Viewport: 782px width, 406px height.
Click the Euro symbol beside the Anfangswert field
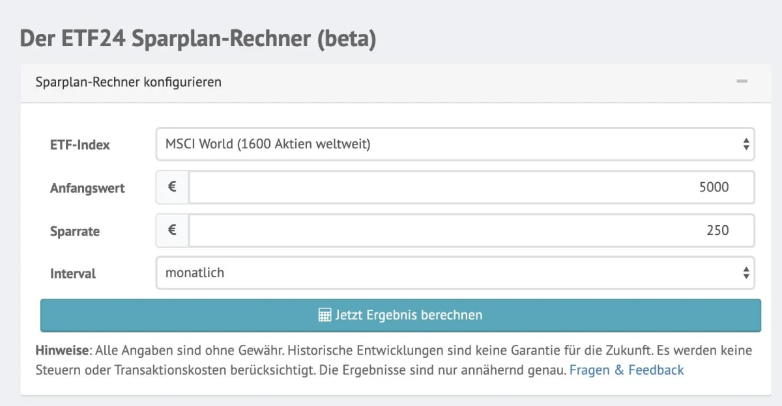point(171,187)
